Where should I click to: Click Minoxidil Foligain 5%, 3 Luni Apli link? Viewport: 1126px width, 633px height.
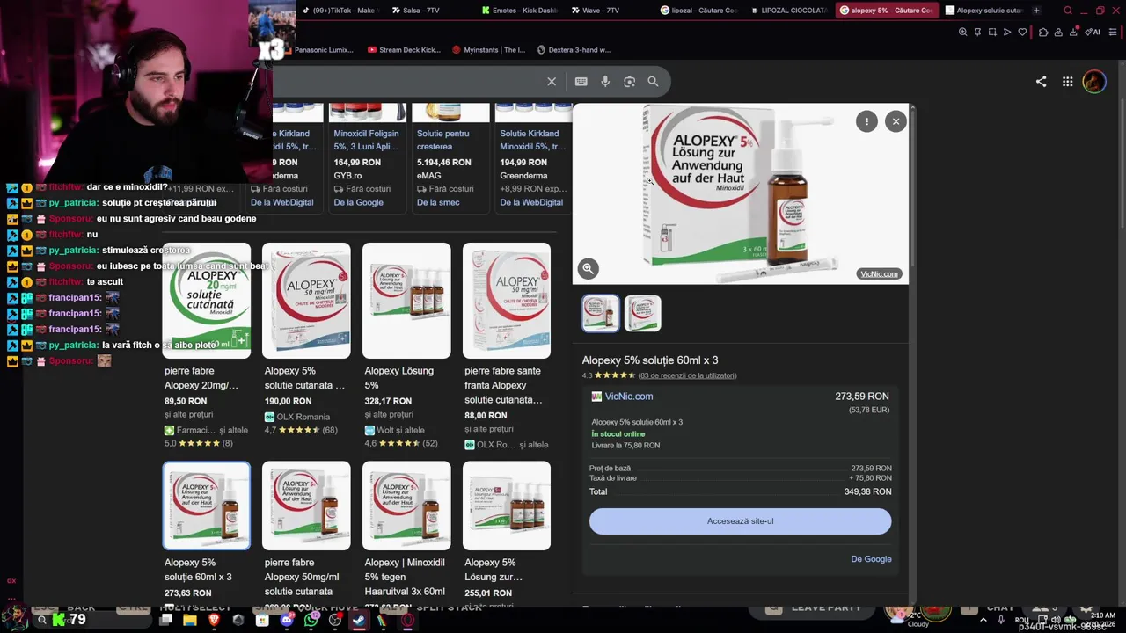click(x=366, y=140)
